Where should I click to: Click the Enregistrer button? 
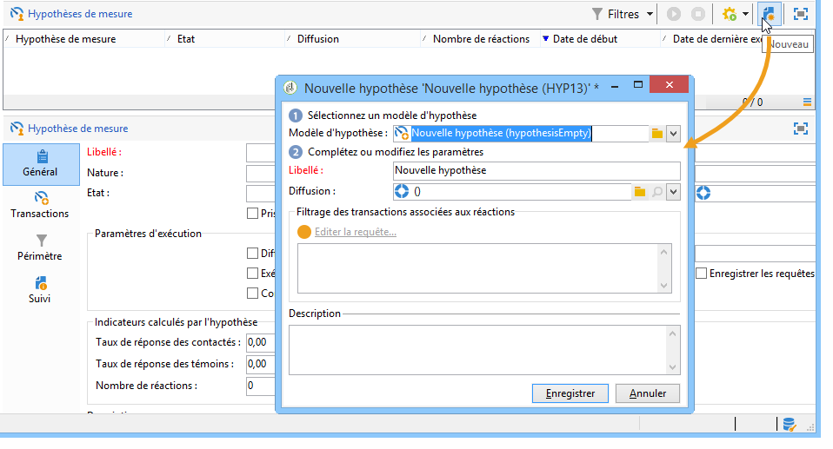click(x=570, y=393)
